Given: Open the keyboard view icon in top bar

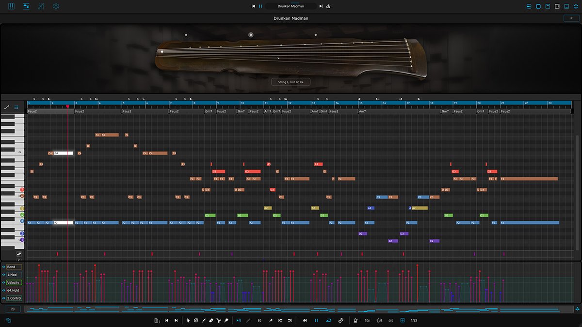Looking at the screenshot, I should tap(12, 6).
